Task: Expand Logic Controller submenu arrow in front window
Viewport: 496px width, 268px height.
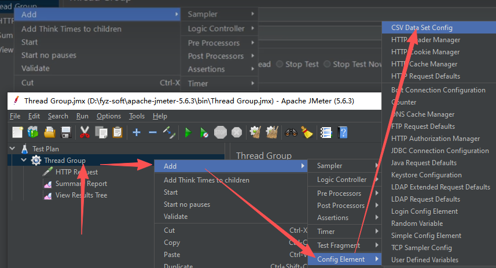Action: (x=376, y=179)
